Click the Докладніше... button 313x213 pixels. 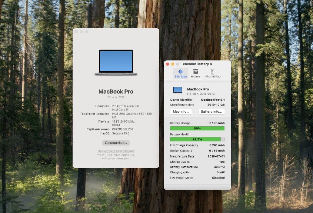[116, 143]
